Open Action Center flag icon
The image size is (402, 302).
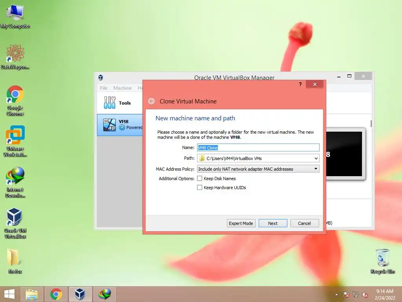(x=346, y=295)
